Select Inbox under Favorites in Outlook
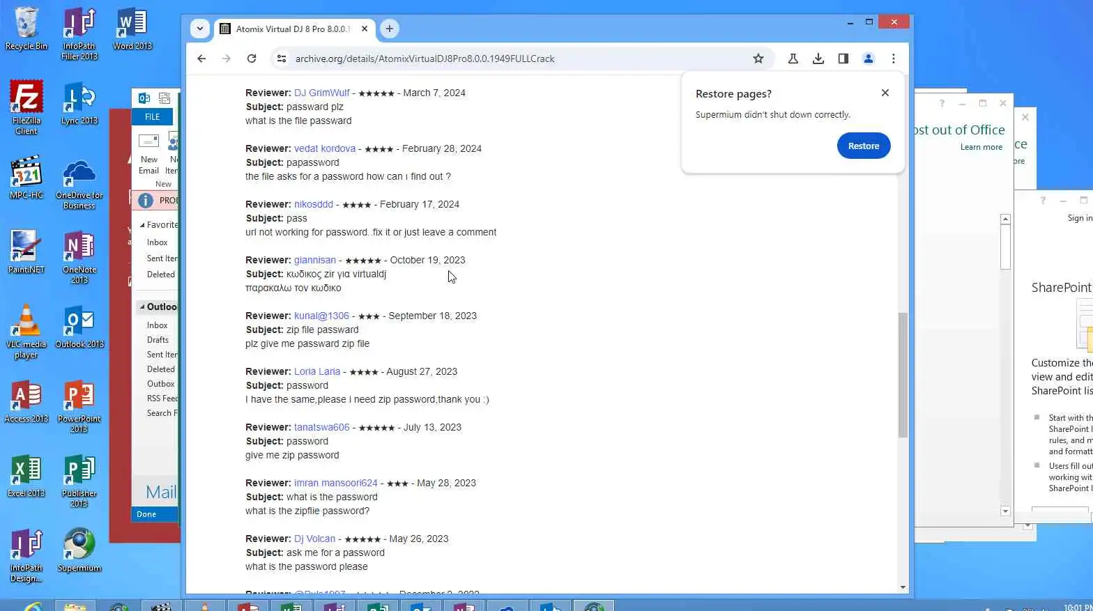Screen dimensions: 1093x611 point(158,242)
